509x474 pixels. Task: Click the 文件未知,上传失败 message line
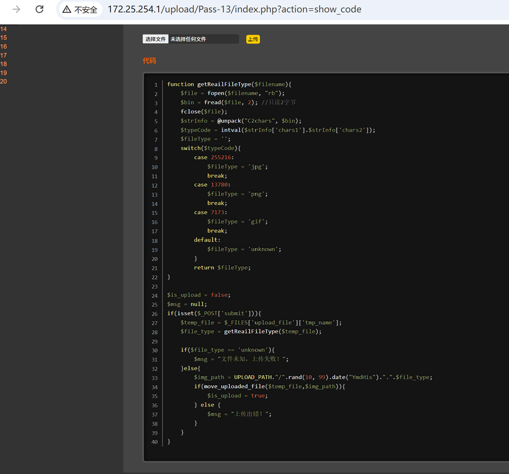[241, 359]
